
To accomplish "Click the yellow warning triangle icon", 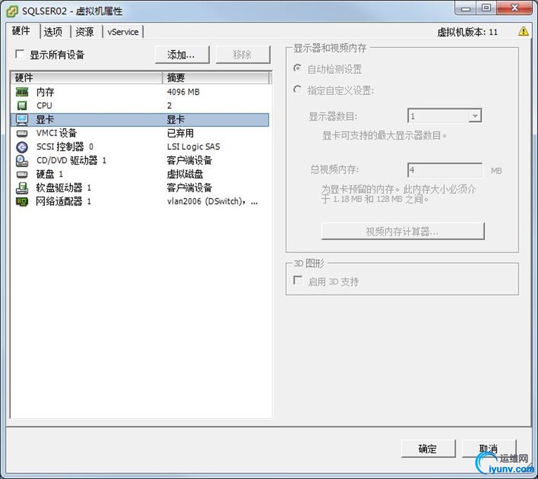I will pos(523,31).
